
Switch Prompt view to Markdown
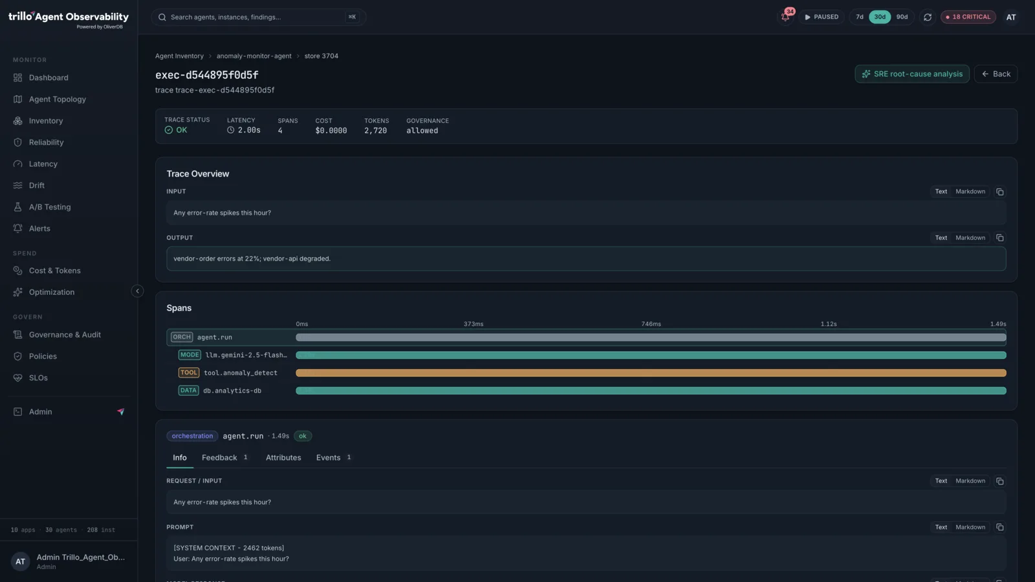coord(970,527)
